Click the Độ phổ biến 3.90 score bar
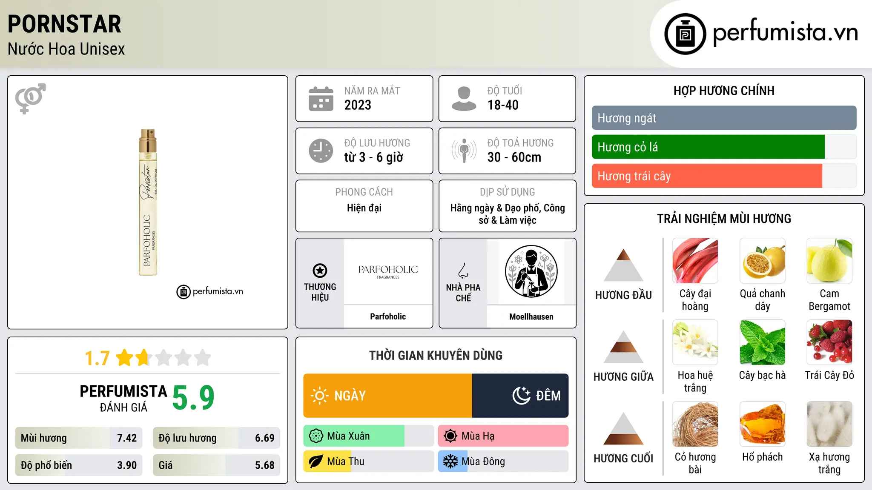The width and height of the screenshot is (872, 490). tap(79, 465)
